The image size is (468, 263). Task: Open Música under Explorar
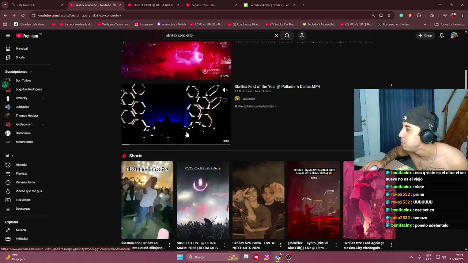[20, 230]
